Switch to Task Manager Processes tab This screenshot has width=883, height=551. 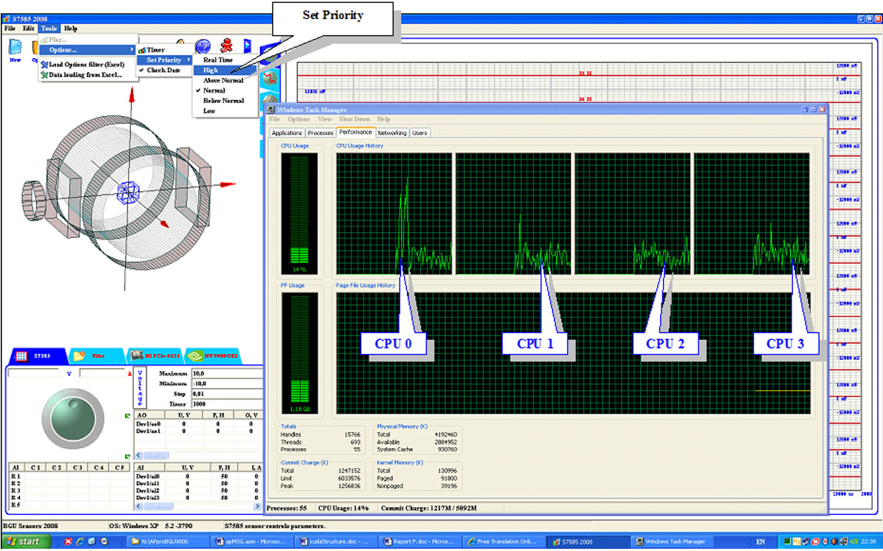(x=320, y=133)
